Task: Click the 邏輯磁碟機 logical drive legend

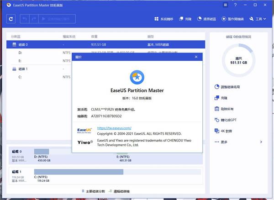Action: pyautogui.click(x=119, y=191)
